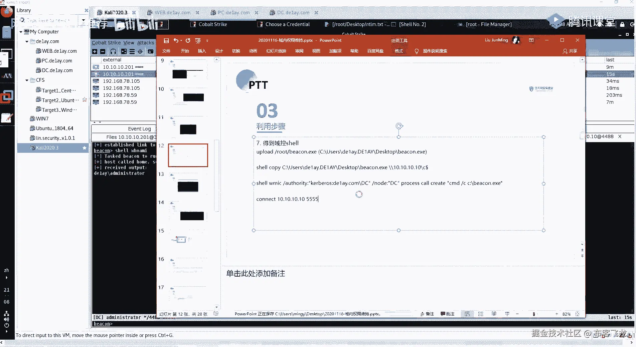Click the 82% zoom level

click(567, 314)
